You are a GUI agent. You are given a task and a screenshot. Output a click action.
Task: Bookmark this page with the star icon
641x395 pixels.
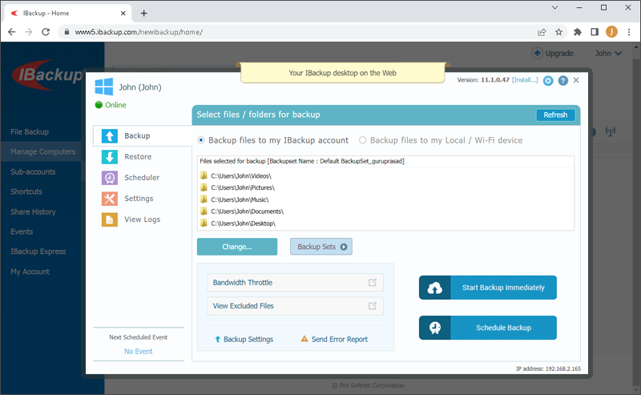point(558,32)
